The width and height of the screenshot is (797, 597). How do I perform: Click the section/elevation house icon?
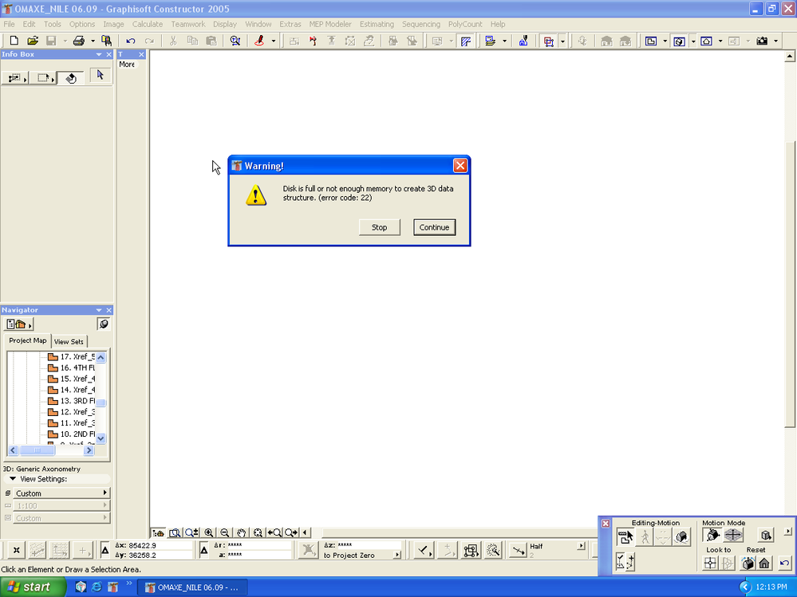click(707, 41)
